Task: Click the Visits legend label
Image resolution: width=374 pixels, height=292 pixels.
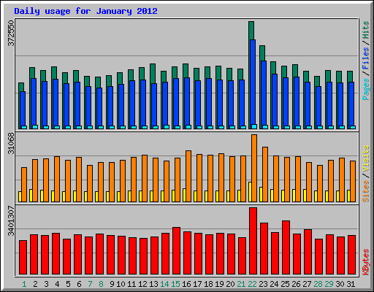Action: 366,158
